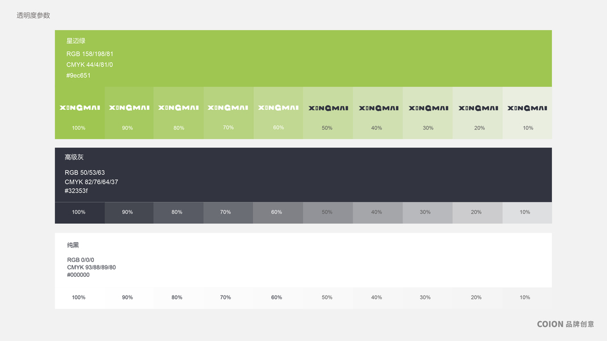The height and width of the screenshot is (341, 607).
Task: Pick the 100% green XINGMAI swatch
Action: (x=80, y=113)
